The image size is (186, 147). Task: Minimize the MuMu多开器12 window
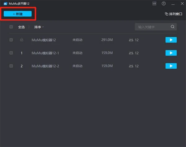pyautogui.click(x=173, y=4)
